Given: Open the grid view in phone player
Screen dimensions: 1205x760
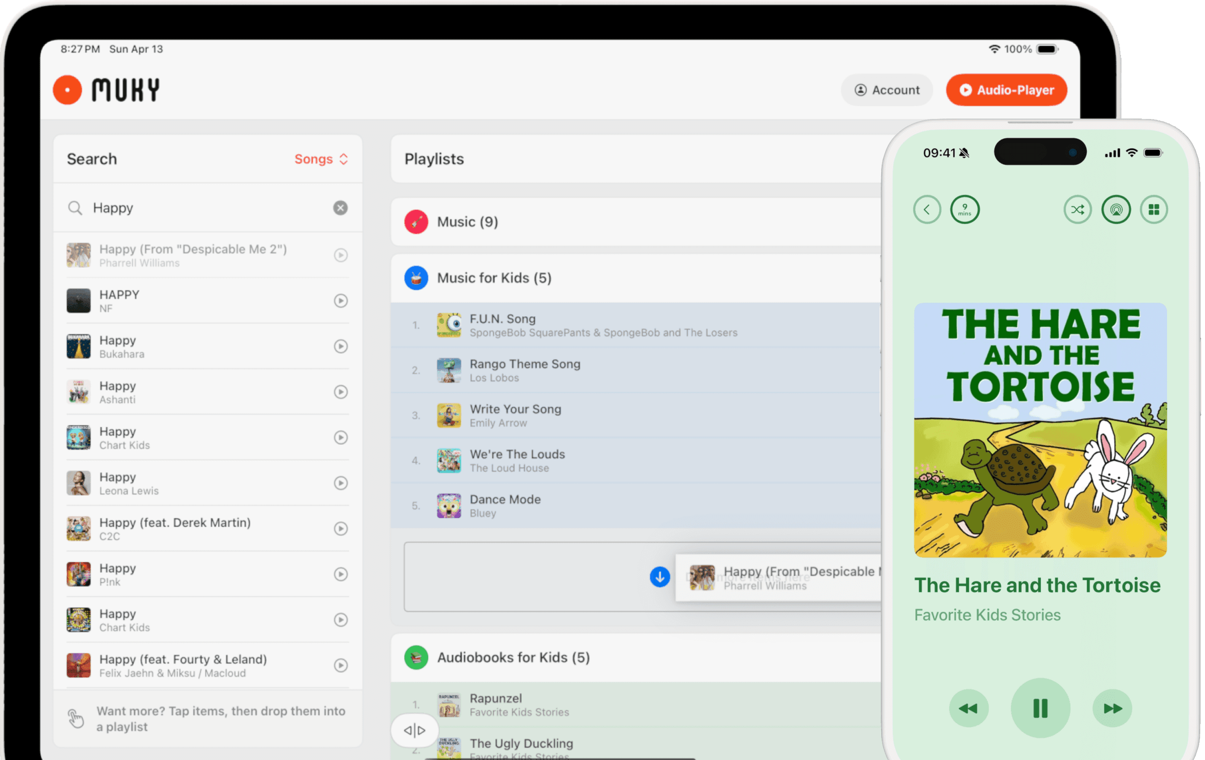Looking at the screenshot, I should pyautogui.click(x=1153, y=209).
